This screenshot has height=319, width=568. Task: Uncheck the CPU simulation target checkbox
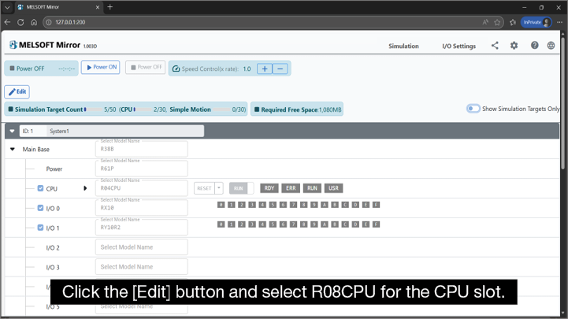click(x=41, y=188)
